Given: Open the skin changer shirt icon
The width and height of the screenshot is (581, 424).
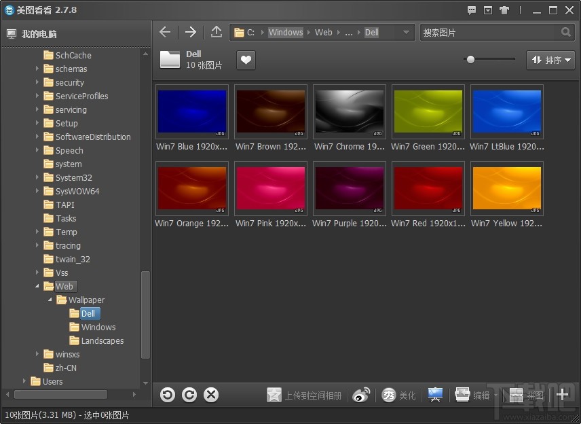Looking at the screenshot, I should click(x=504, y=10).
